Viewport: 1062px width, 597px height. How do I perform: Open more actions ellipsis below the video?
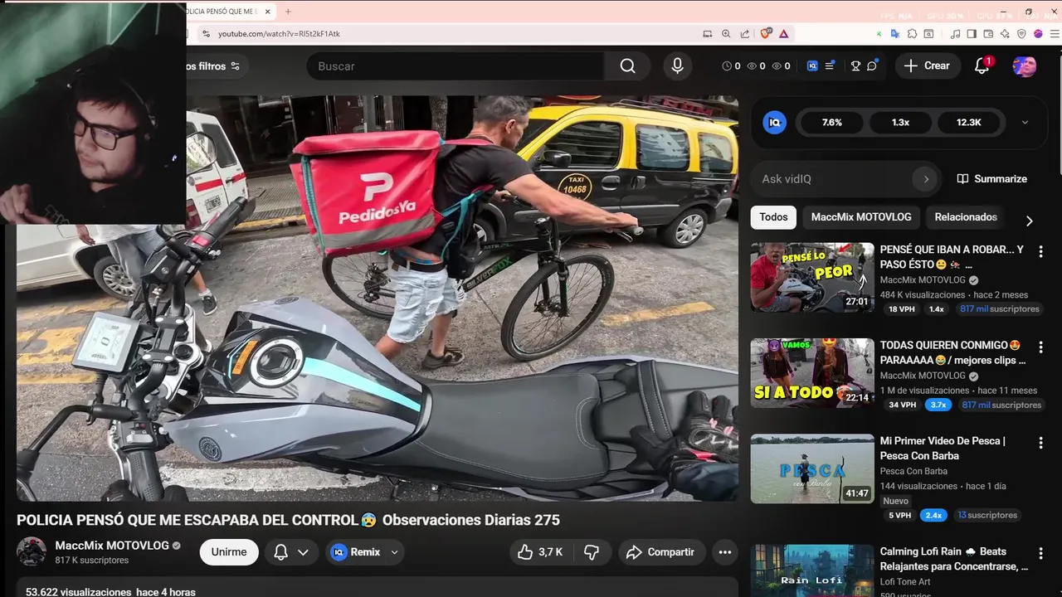coord(725,552)
